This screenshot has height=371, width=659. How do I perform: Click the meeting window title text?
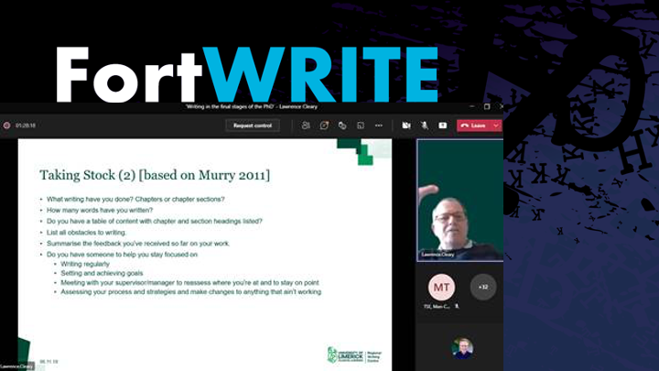tap(252, 107)
